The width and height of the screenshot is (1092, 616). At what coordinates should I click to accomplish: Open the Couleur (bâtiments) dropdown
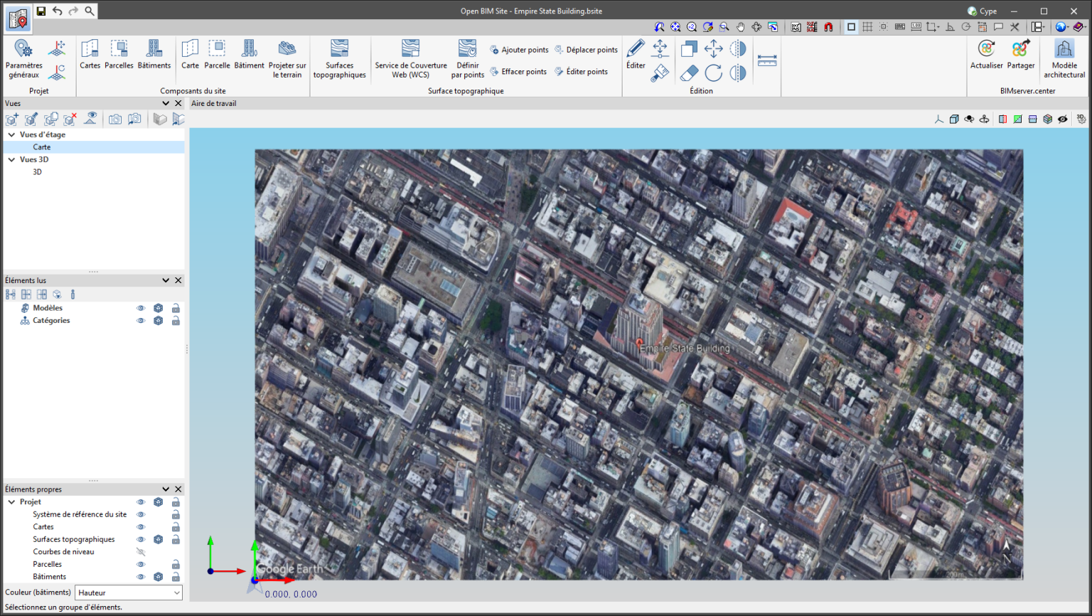tap(129, 593)
